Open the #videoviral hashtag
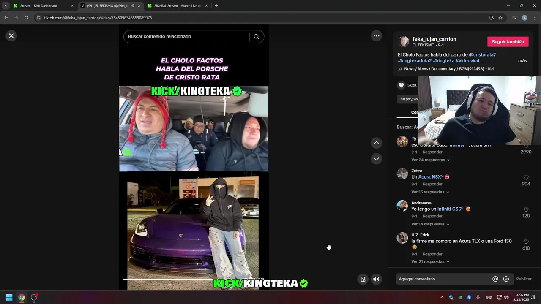This screenshot has height=304, width=541. (467, 61)
